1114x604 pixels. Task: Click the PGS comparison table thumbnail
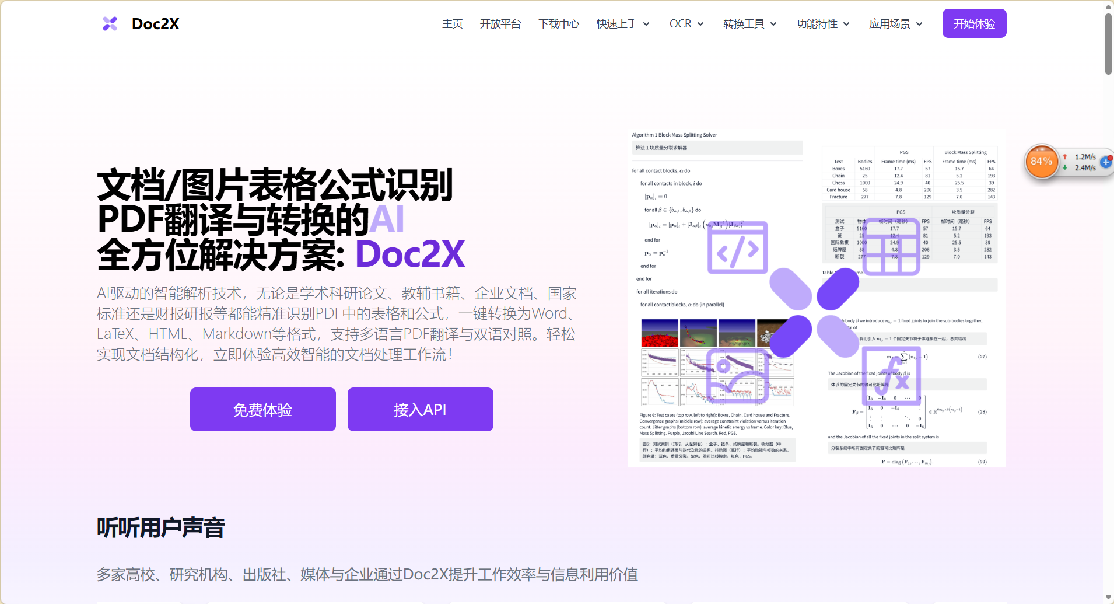[x=909, y=173]
